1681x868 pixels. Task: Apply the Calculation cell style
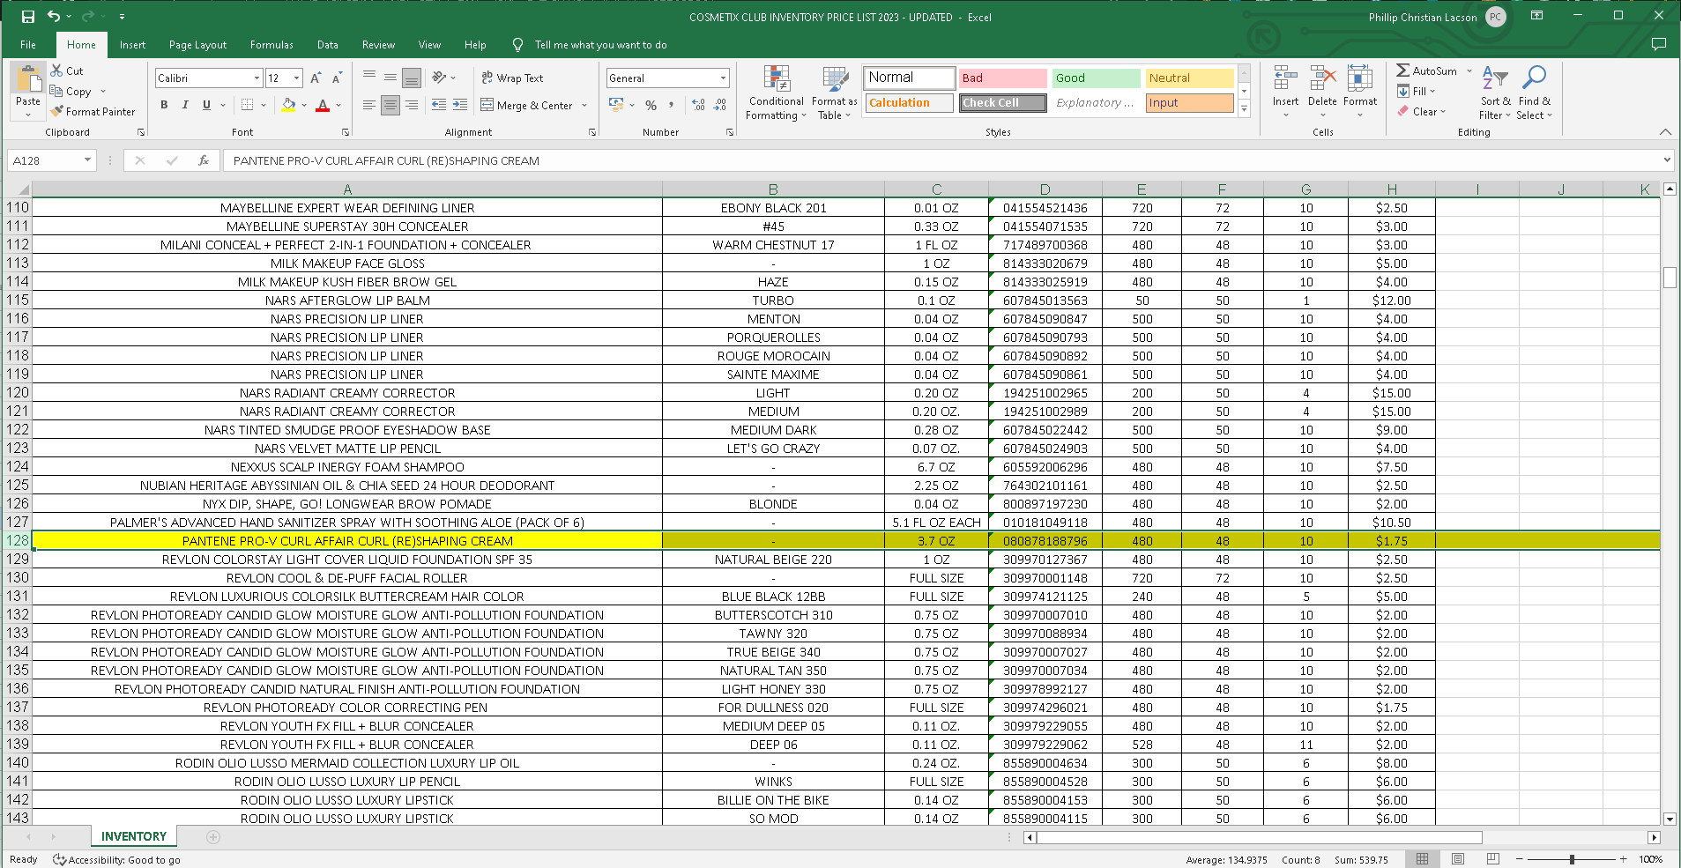click(x=909, y=103)
